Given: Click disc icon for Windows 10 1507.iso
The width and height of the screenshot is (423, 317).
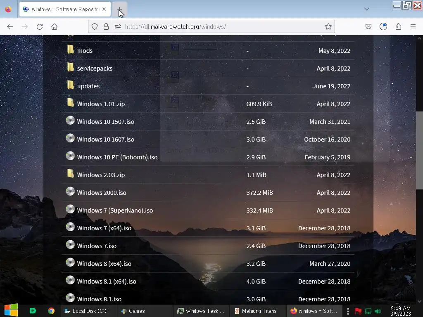Looking at the screenshot, I should click(70, 120).
